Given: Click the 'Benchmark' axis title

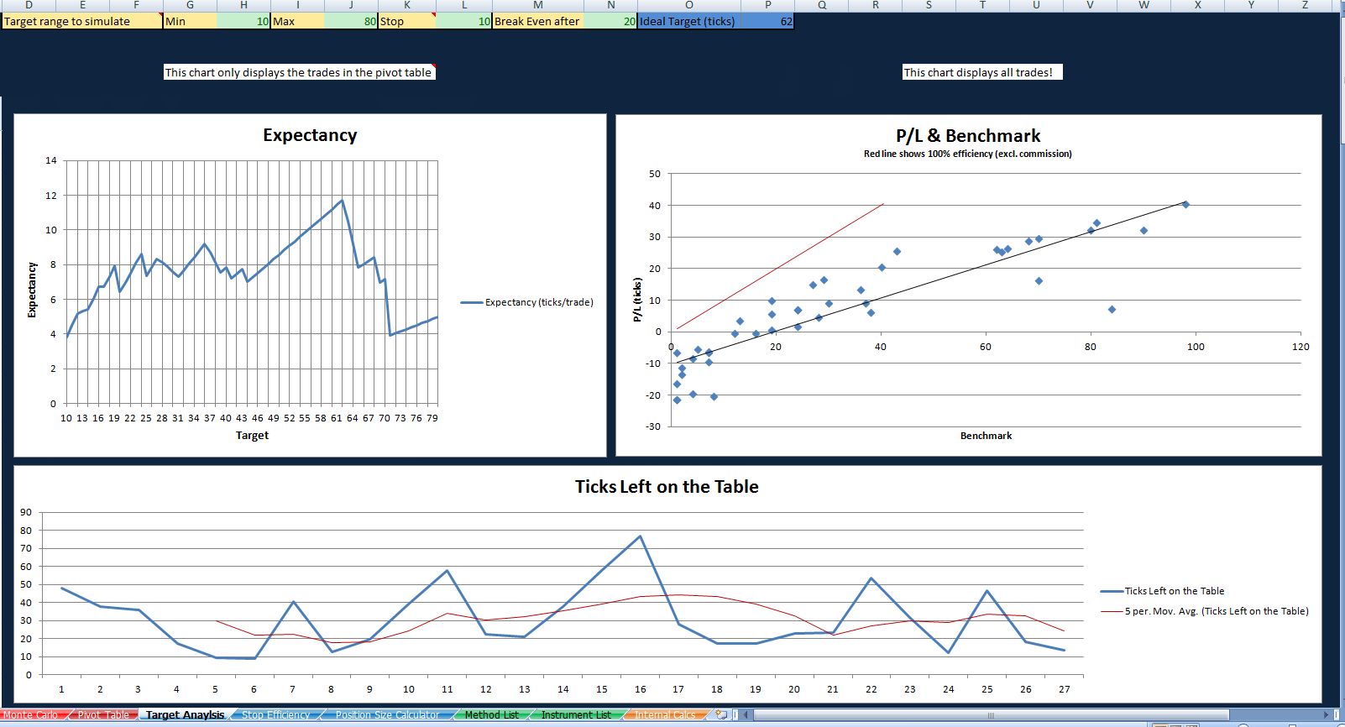Looking at the screenshot, I should pos(986,436).
